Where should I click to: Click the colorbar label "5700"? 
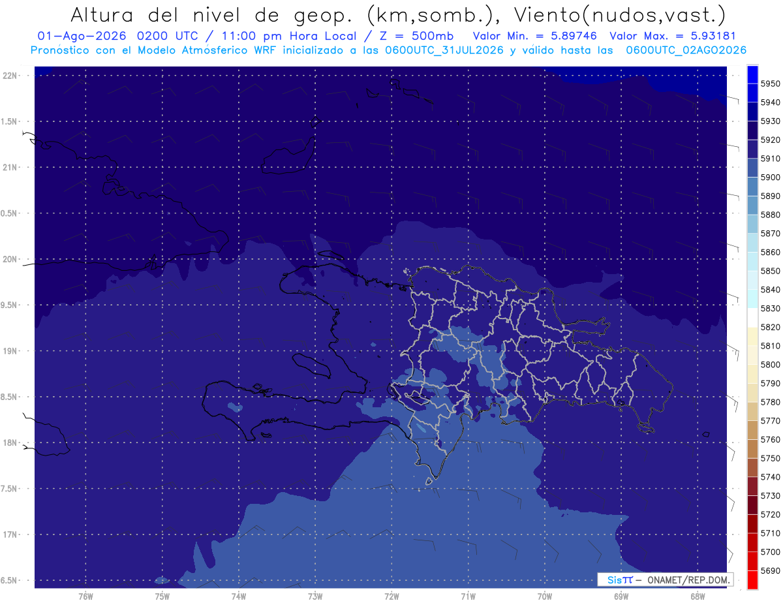tap(770, 552)
